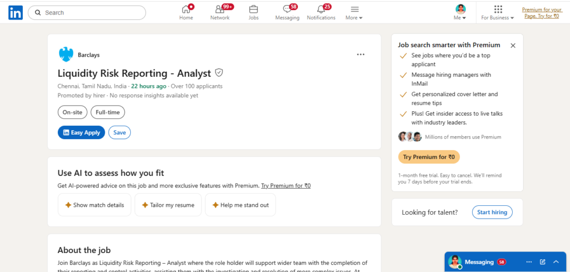Click Try Premium for ₹0 link in AI section
This screenshot has height=272, width=570.
[x=286, y=186]
